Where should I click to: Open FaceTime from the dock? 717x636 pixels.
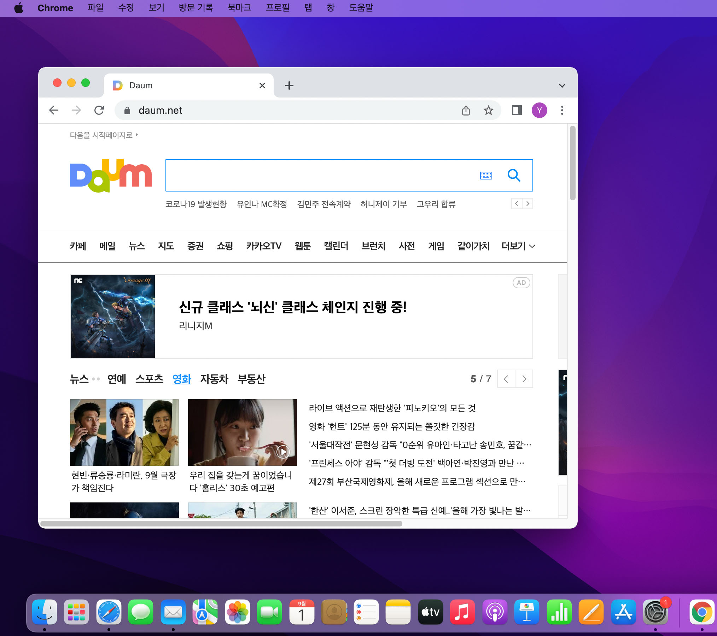[269, 612]
